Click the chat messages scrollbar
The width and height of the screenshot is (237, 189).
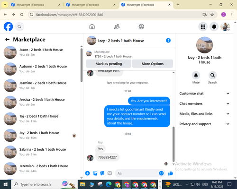(x=173, y=144)
